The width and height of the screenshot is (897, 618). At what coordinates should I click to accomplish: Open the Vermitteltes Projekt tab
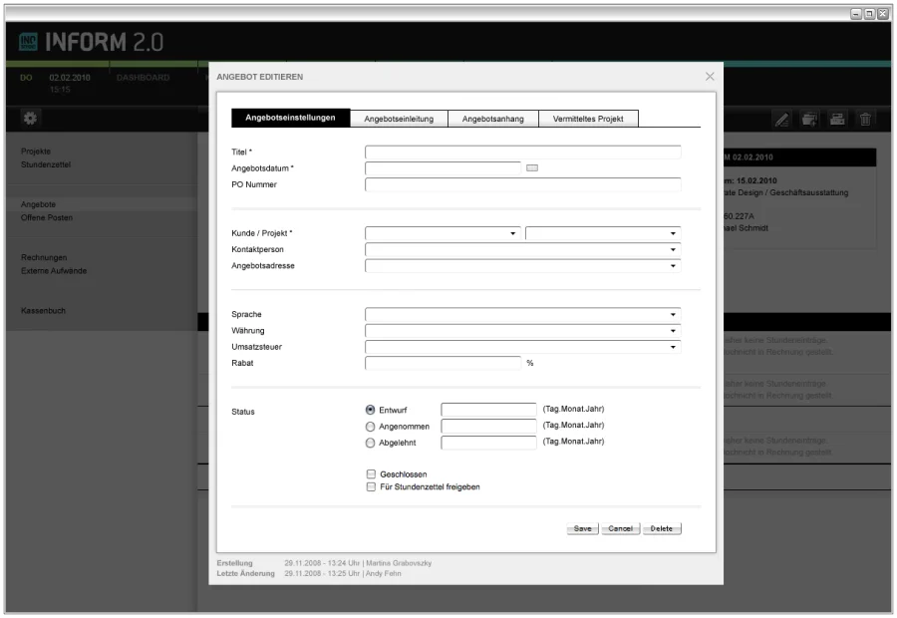coord(588,119)
